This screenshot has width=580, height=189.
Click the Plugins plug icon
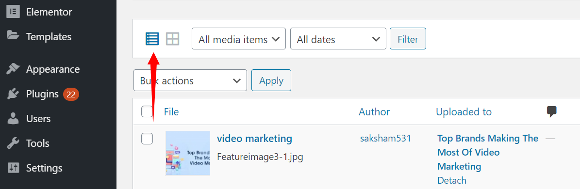[13, 94]
